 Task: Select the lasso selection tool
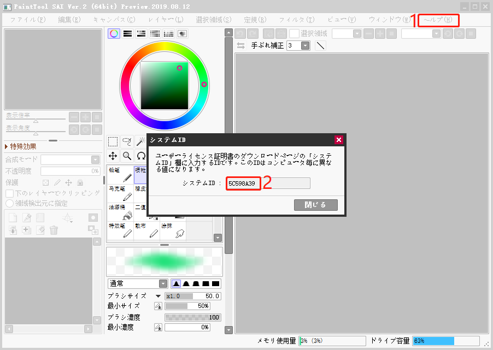pyautogui.click(x=127, y=142)
